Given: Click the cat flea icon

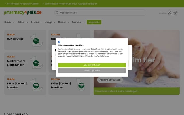Looking at the screenshot, I should [81, 86].
